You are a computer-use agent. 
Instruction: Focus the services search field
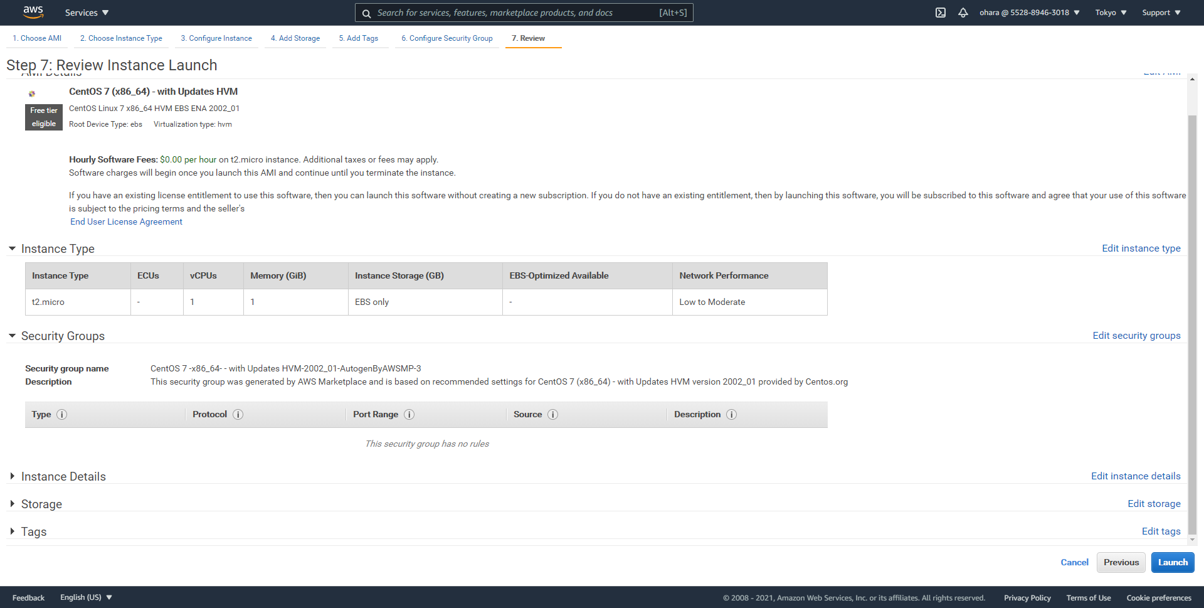pyautogui.click(x=524, y=13)
